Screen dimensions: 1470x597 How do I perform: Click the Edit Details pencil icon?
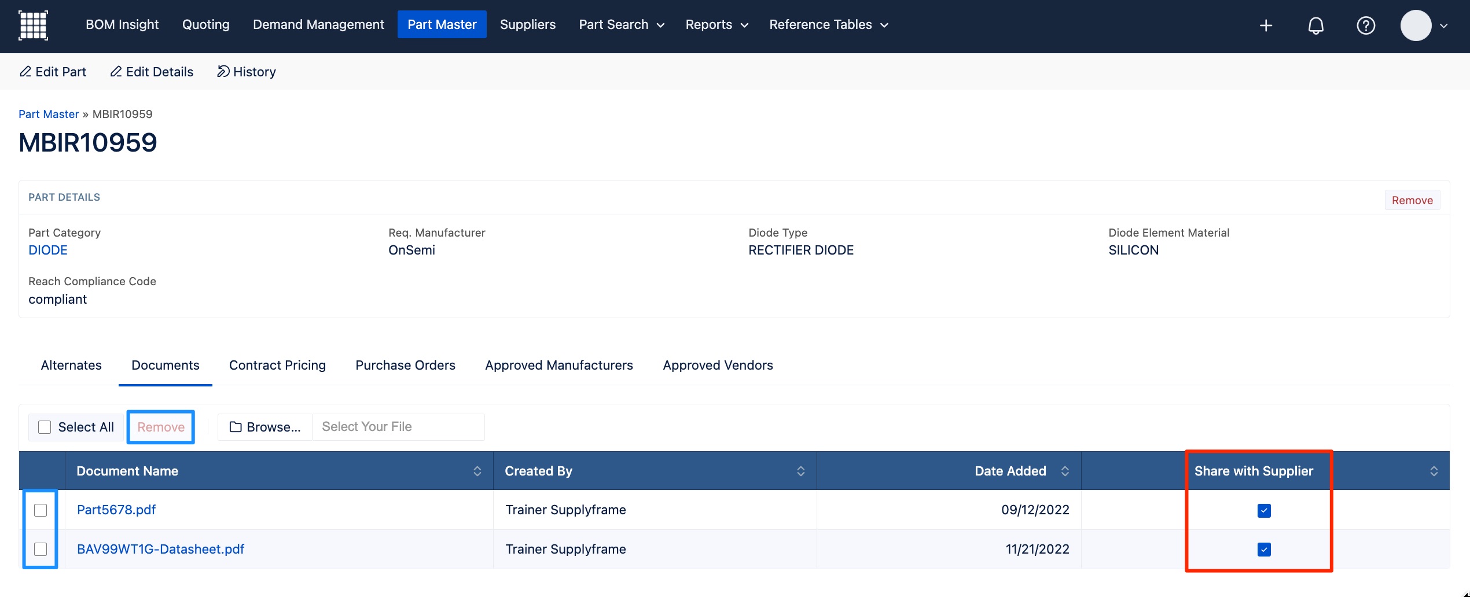tap(116, 71)
